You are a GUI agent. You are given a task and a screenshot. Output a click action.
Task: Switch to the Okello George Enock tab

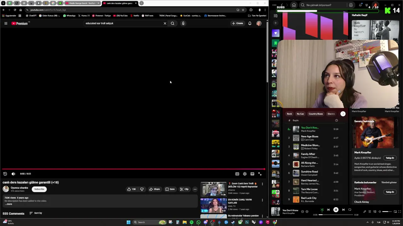(x=82, y=3)
